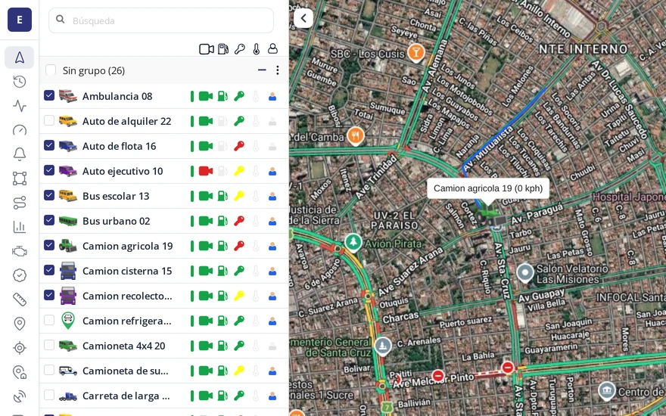666x416 pixels.
Task: Check the Camioneta 4x4 20 checkbox
Action: (49, 345)
